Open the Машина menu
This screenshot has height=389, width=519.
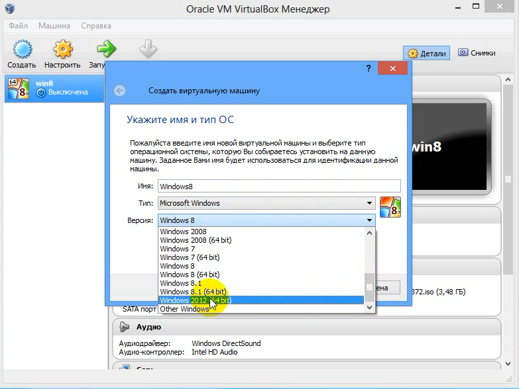click(x=54, y=26)
